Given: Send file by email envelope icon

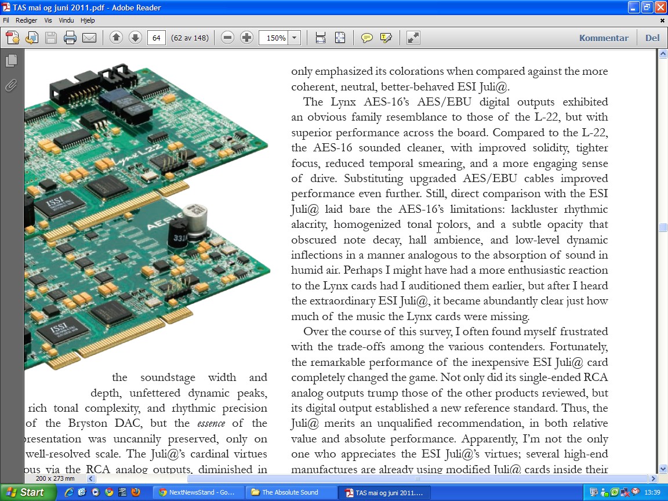Looking at the screenshot, I should 89,38.
